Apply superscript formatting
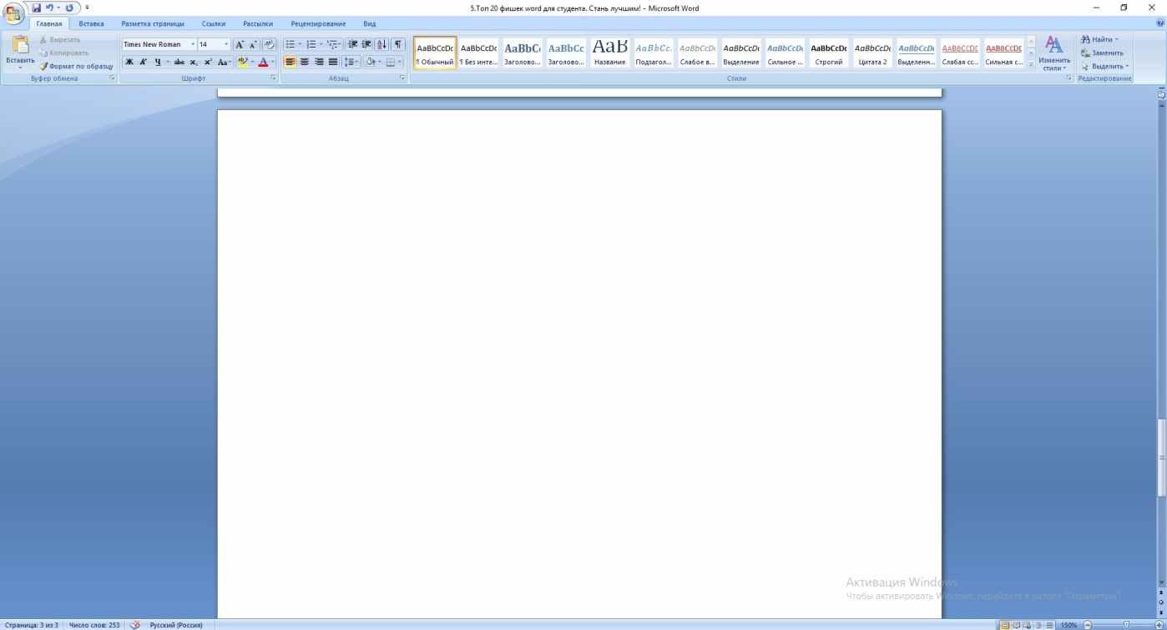The width and height of the screenshot is (1167, 630). pos(208,62)
